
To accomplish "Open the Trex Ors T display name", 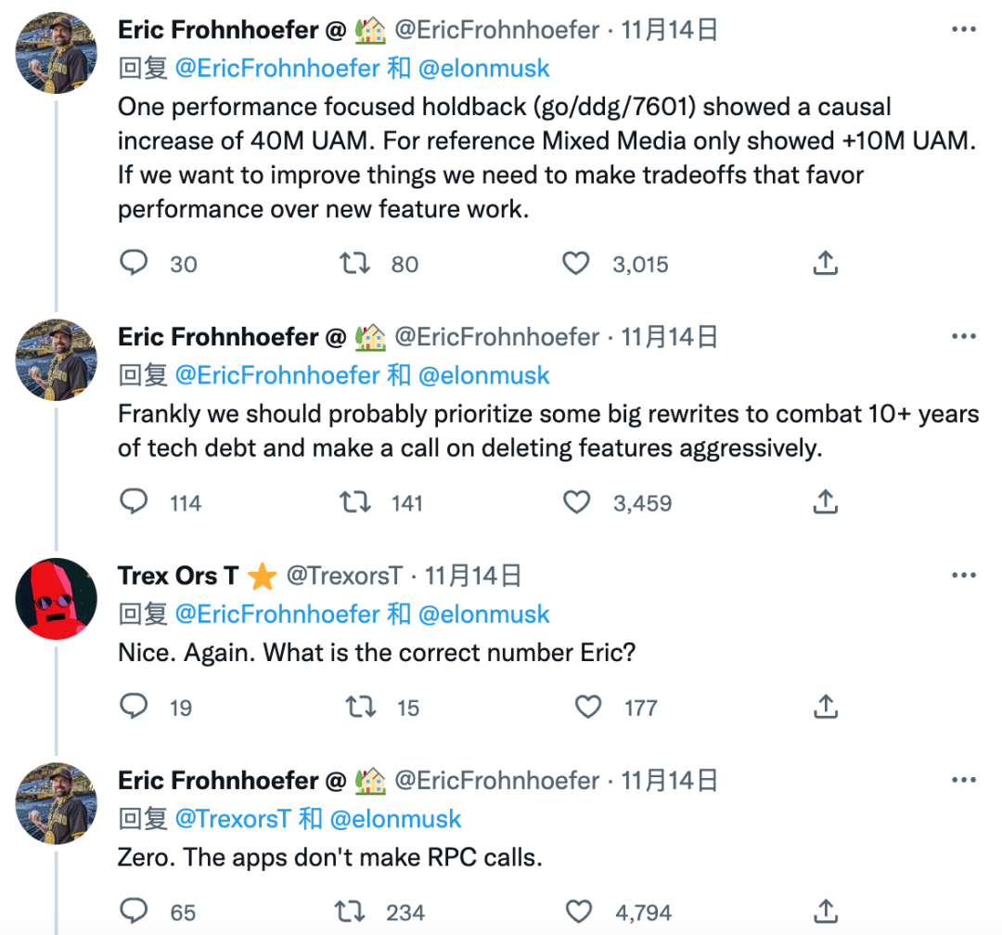I will coord(178,576).
